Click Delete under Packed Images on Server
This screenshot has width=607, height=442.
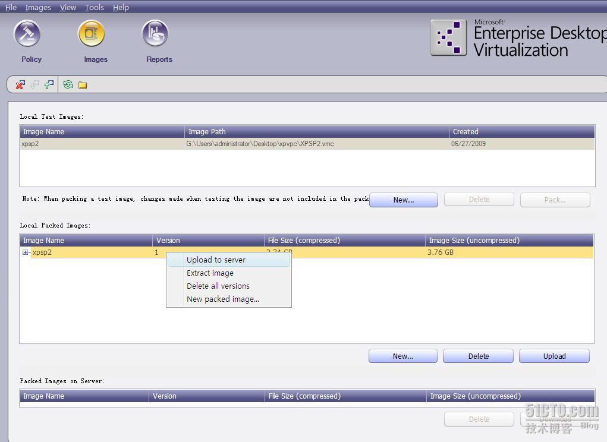(479, 419)
